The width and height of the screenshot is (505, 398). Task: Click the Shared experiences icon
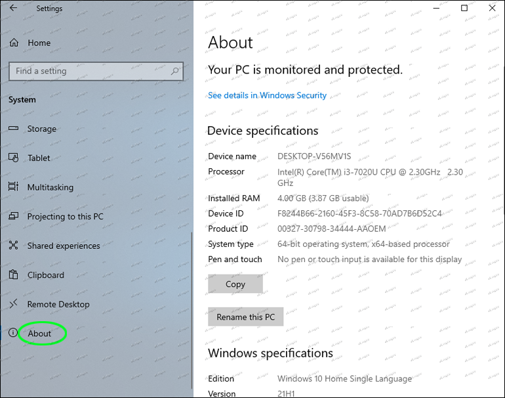tap(14, 246)
